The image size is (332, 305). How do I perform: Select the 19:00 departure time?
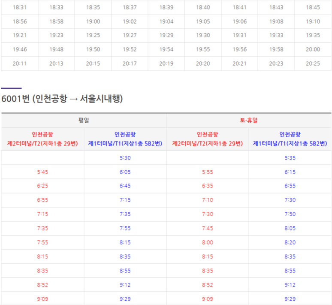click(x=93, y=21)
